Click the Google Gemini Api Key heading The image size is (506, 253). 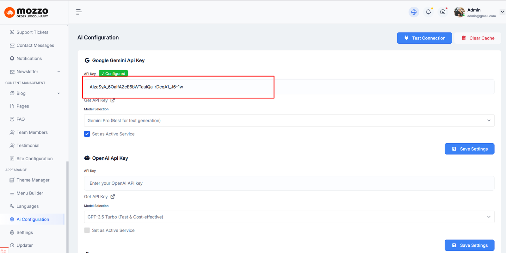118,60
